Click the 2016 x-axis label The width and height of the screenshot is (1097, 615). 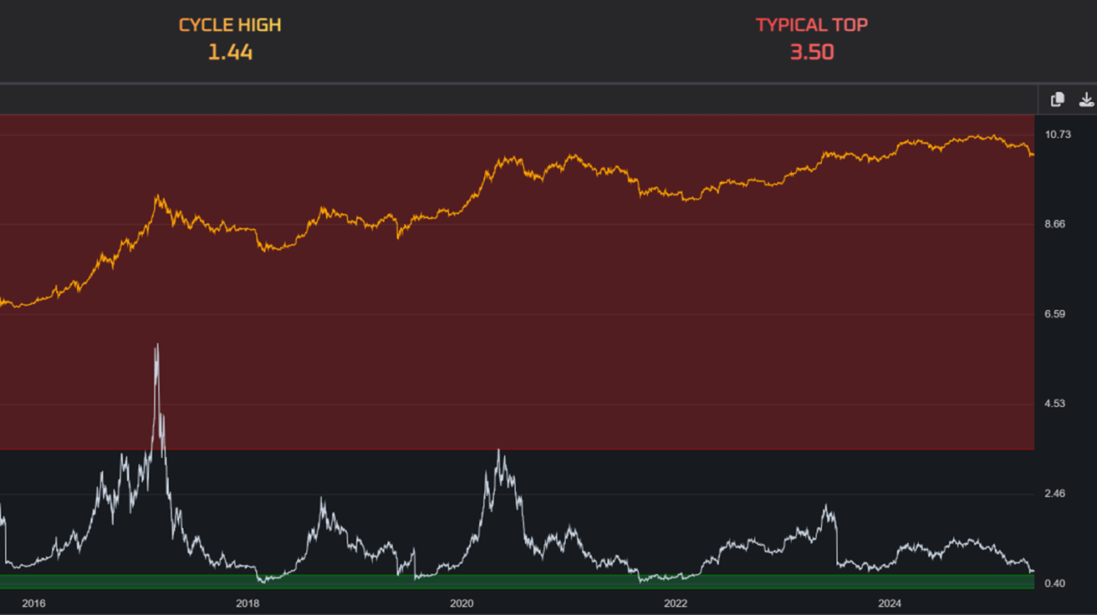[x=33, y=603]
